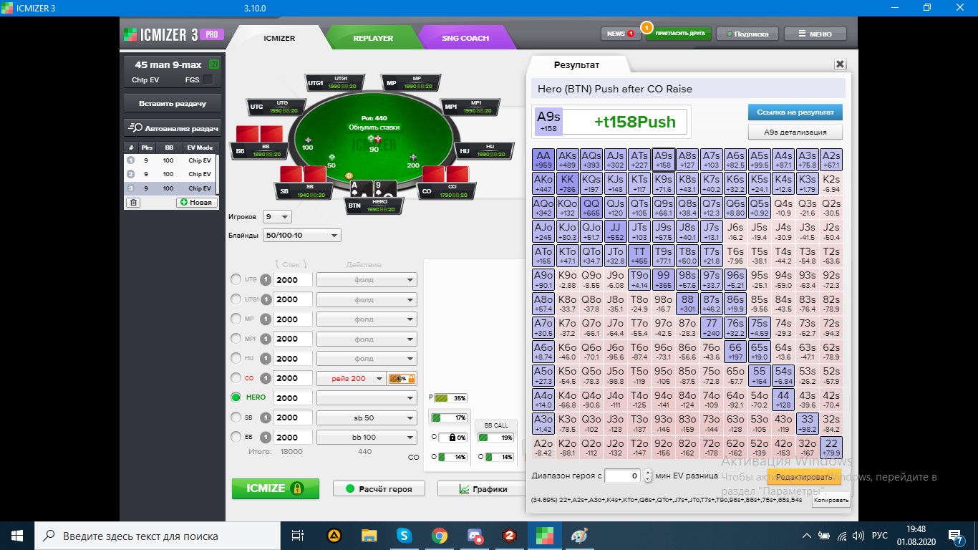The image size is (978, 550).
Task: Select the UTG1 radio button
Action: pos(236,299)
